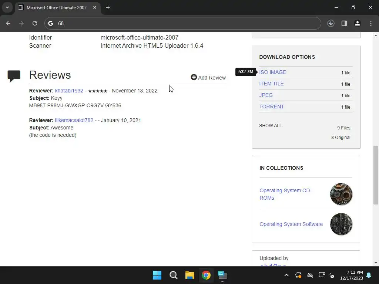Download the JPEG file
Screen dimensions: 379x284
coord(266,95)
